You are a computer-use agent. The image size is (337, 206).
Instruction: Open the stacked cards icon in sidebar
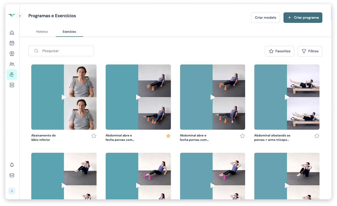(12, 85)
